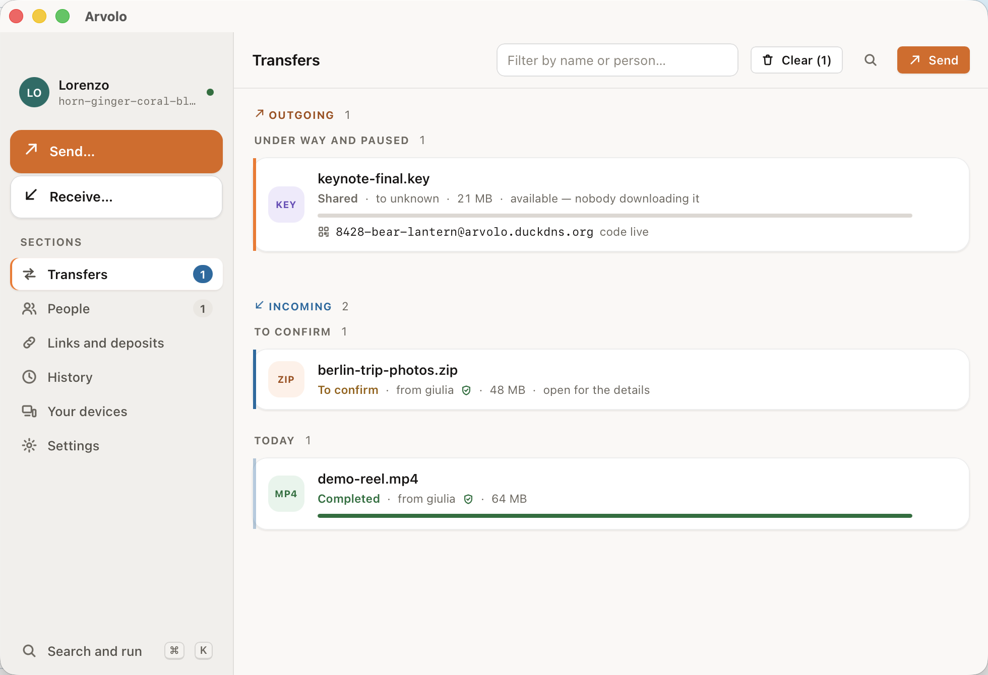The height and width of the screenshot is (675, 988).
Task: Focus the Filter by name or person field
Action: tap(618, 60)
